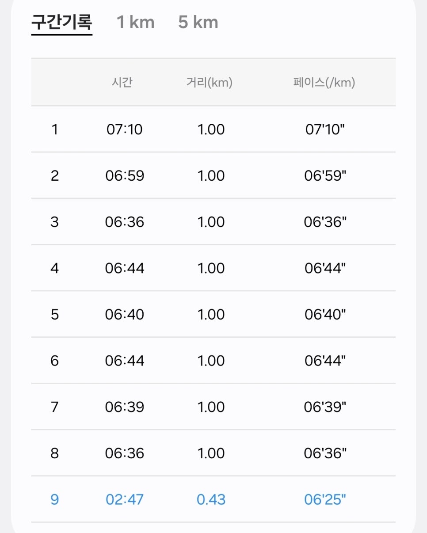Viewport: 427px width, 533px height.
Task: Click pace 06'36" in lap 3
Action: tap(325, 222)
